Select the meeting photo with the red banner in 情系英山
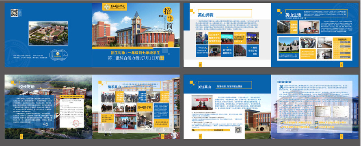This screenshot has height=146, width=361. [125, 121]
